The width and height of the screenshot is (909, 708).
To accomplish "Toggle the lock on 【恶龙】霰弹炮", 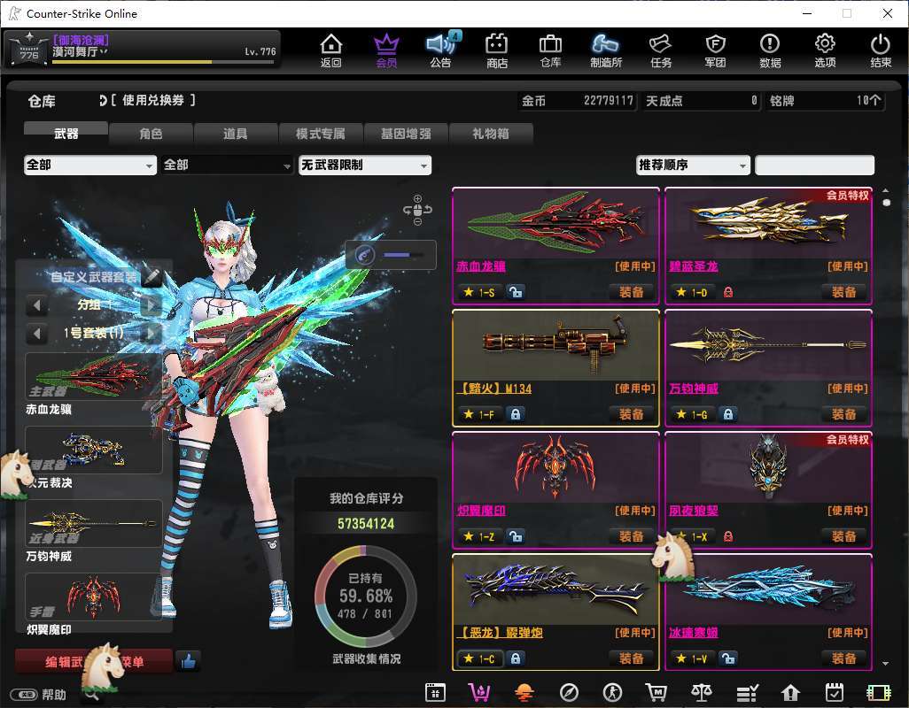I will click(x=515, y=658).
